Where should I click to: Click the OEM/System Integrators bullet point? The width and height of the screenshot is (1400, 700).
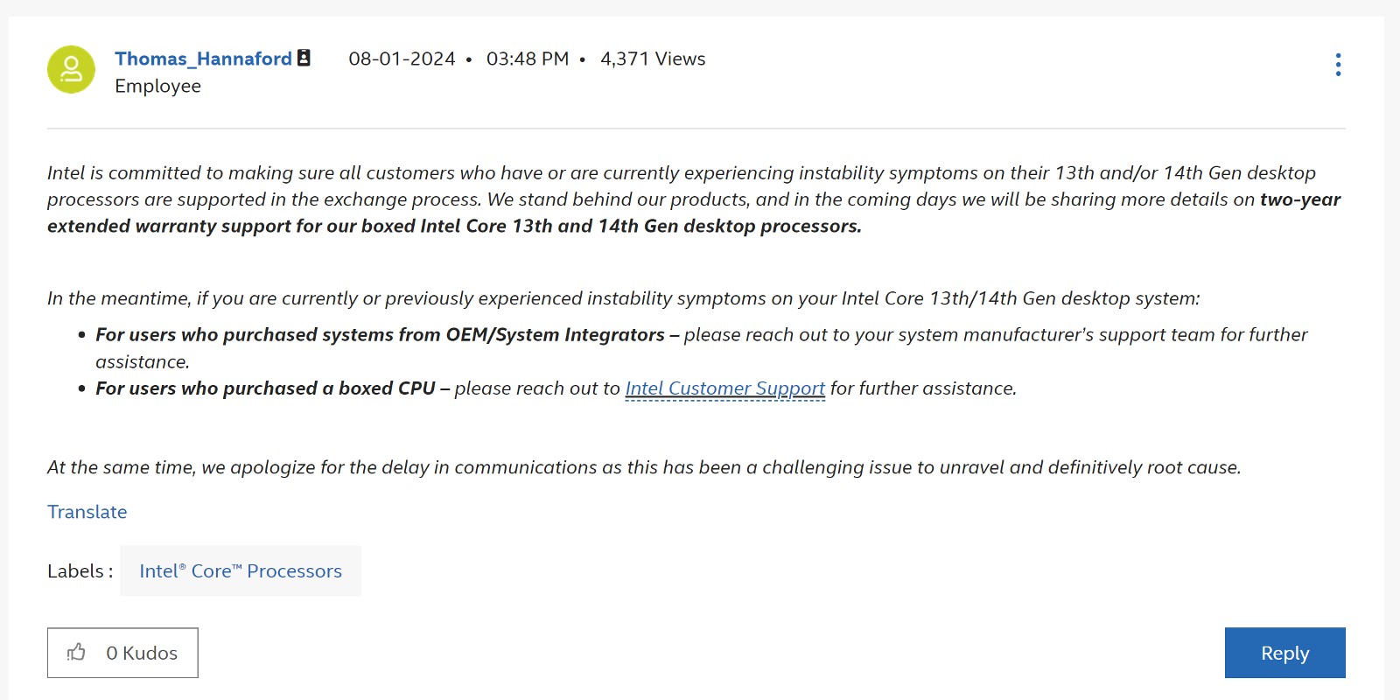click(x=701, y=348)
